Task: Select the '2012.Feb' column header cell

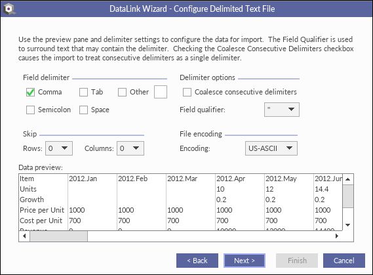Action: (x=142, y=179)
